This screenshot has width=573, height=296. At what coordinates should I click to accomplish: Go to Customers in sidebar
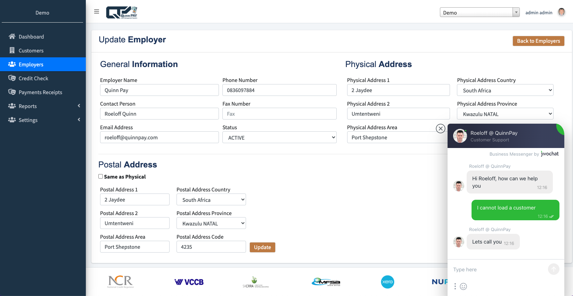[43, 50]
